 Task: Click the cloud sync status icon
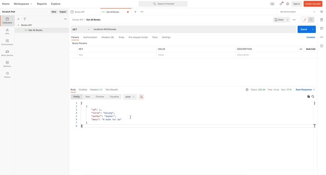pos(272,4)
